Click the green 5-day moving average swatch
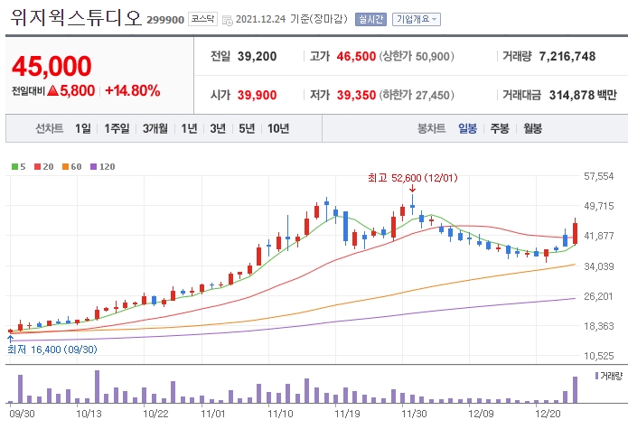628x429 pixels. click(x=14, y=167)
